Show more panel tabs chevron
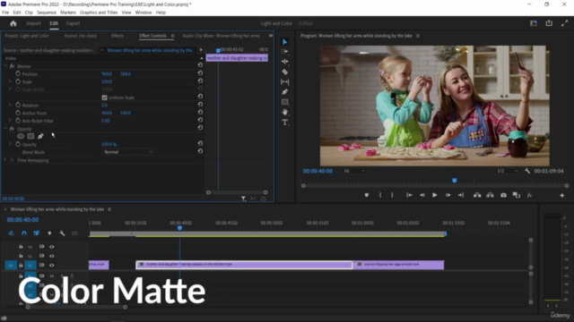Viewport: 574px width, 322px height. (271, 36)
